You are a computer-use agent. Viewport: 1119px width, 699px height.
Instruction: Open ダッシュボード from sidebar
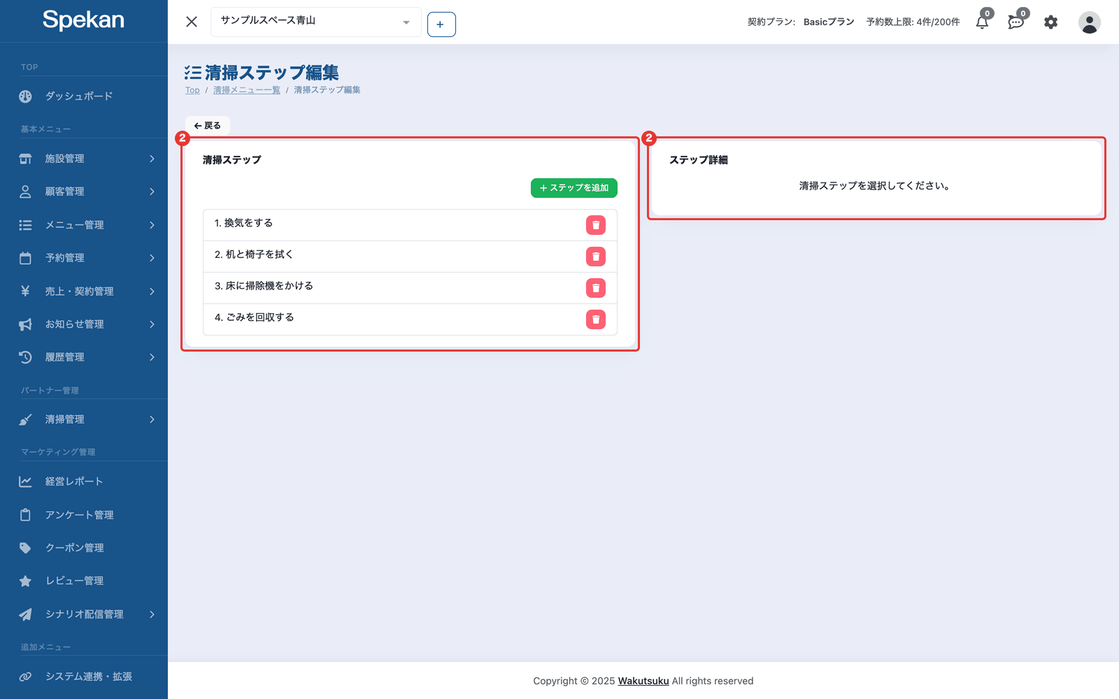click(84, 96)
